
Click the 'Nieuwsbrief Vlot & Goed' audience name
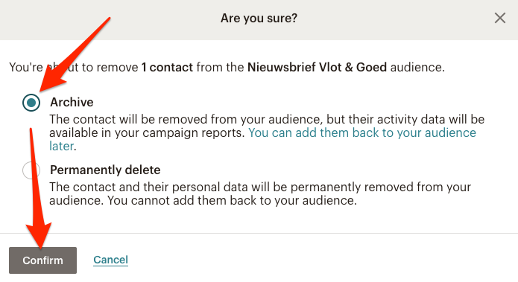(318, 67)
